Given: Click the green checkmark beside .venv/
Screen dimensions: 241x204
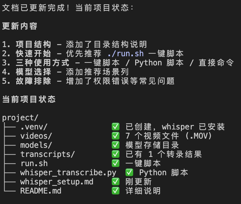Looking at the screenshot, I should pyautogui.click(x=115, y=127).
